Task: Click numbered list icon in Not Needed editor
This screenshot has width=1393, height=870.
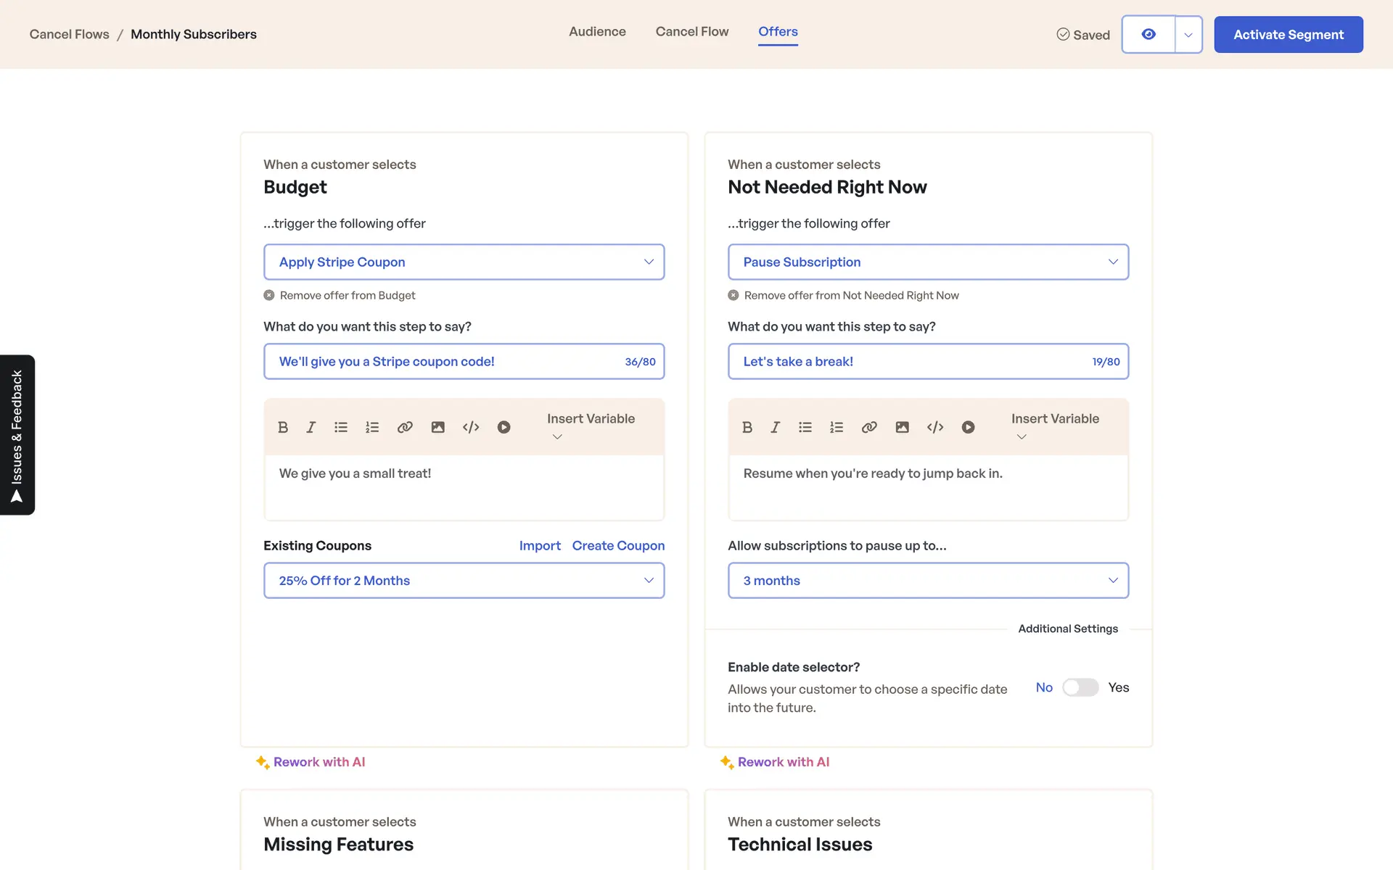Action: (x=837, y=427)
